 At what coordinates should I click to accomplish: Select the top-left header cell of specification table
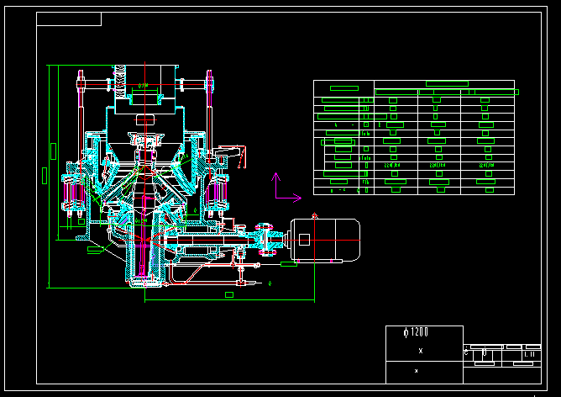343,88
